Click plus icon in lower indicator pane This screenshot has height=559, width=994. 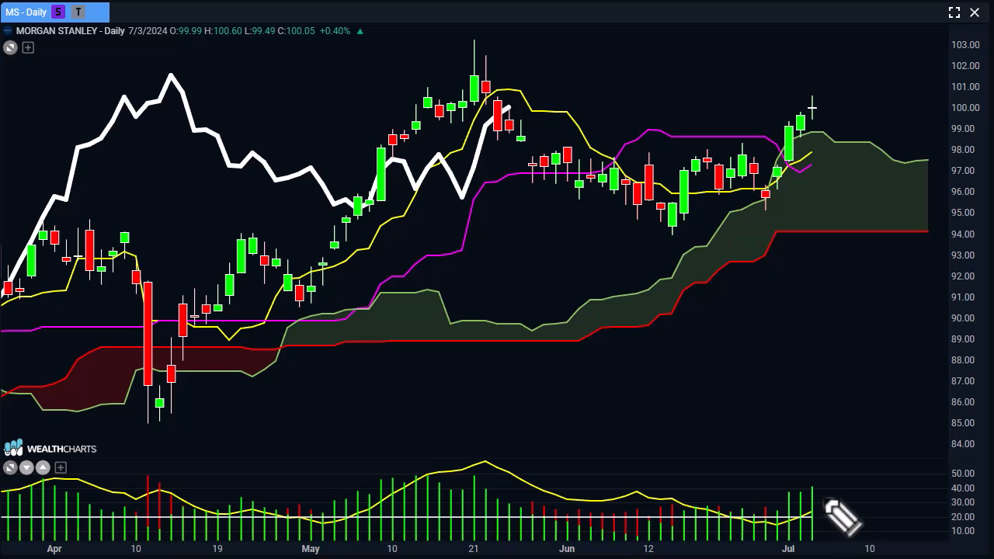pyautogui.click(x=61, y=467)
